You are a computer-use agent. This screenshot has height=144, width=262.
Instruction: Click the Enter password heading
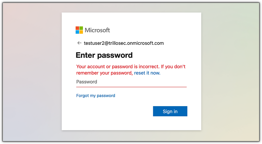pyautogui.click(x=104, y=55)
